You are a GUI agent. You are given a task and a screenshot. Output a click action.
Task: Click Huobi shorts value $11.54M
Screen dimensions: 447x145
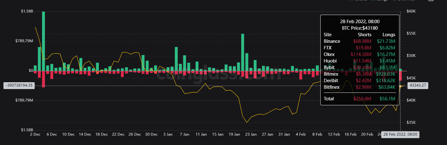click(362, 61)
